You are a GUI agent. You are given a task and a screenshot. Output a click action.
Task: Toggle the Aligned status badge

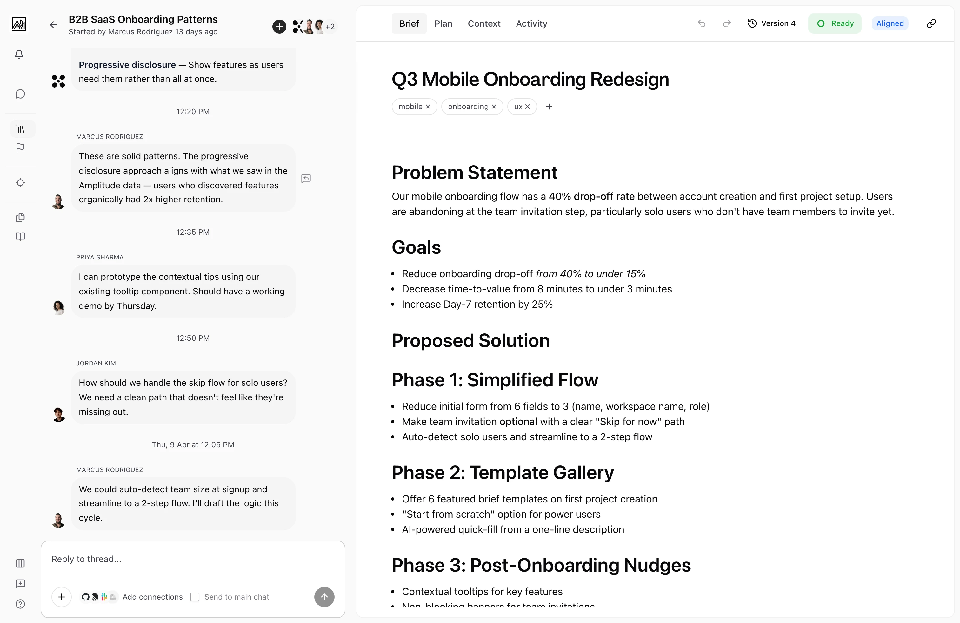890,23
